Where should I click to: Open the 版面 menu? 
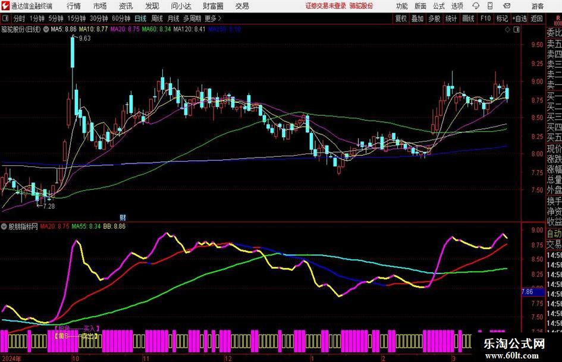tap(420, 6)
